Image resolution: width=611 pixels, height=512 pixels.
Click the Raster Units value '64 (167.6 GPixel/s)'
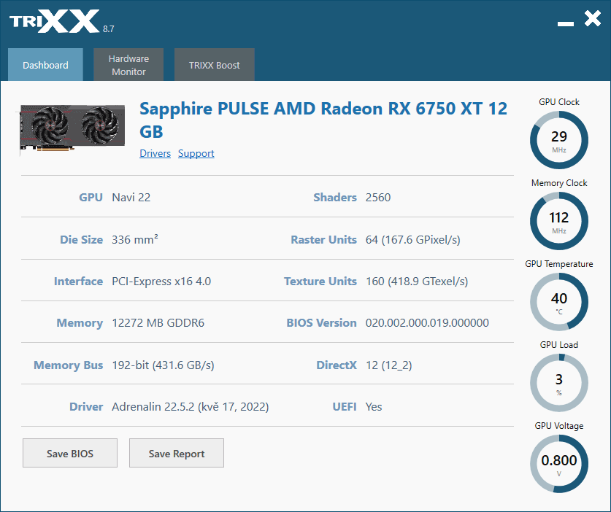(412, 239)
